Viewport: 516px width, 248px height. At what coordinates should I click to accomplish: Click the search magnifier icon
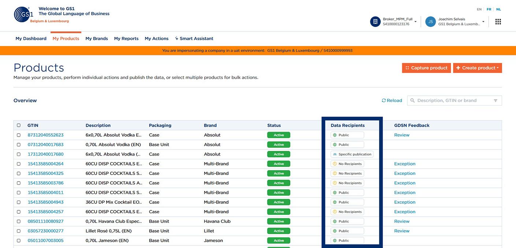coord(413,100)
